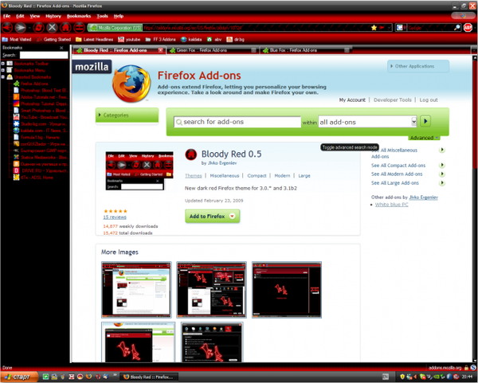Image resolution: width=478 pixels, height=383 pixels.
Task: Open the dir.bg toolbar bookmark
Action: [235, 39]
